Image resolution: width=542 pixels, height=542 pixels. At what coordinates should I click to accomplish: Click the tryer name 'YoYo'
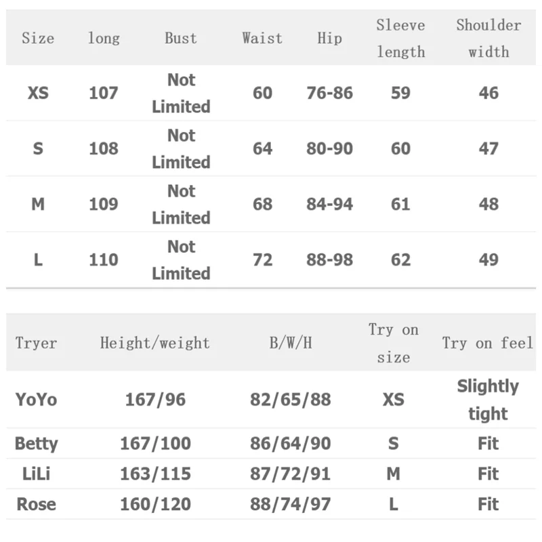36,399
